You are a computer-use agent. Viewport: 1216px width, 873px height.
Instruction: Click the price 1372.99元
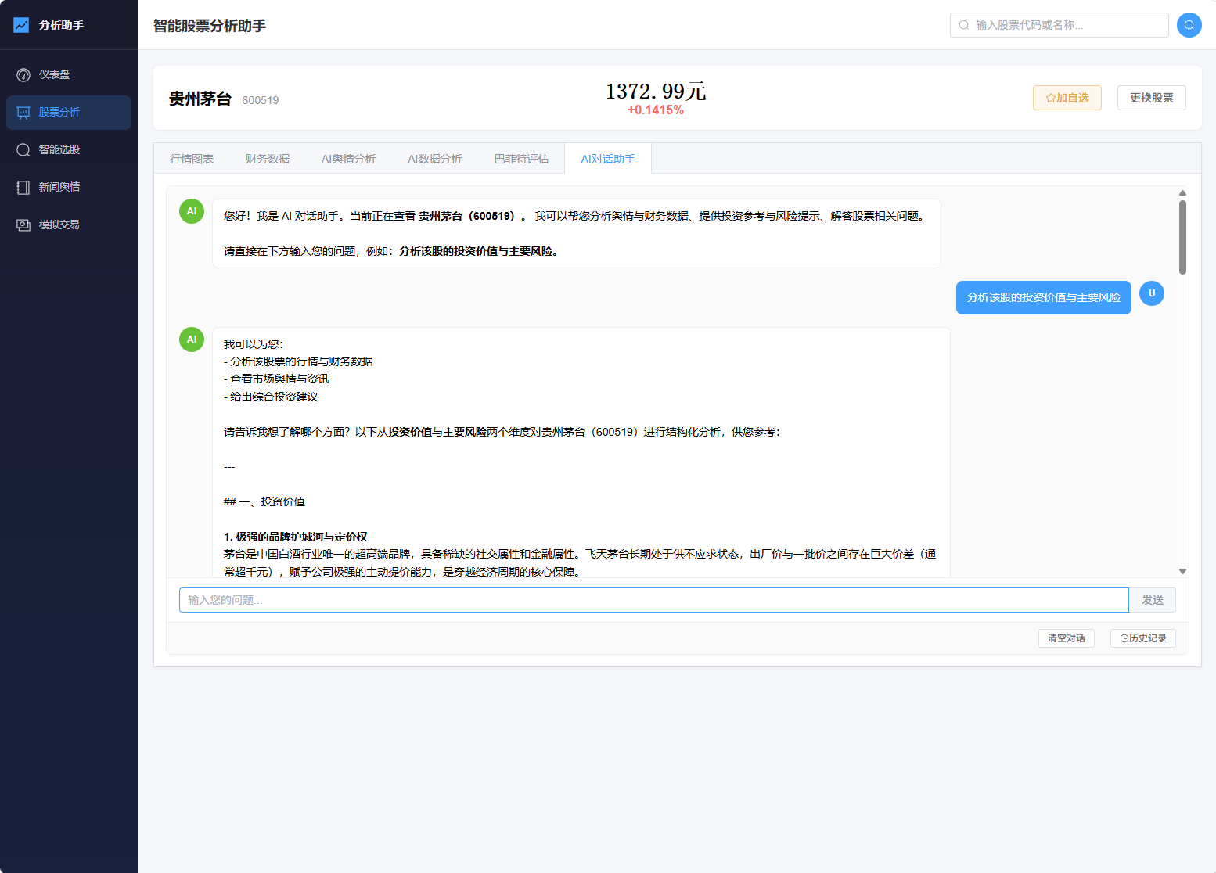coord(656,92)
